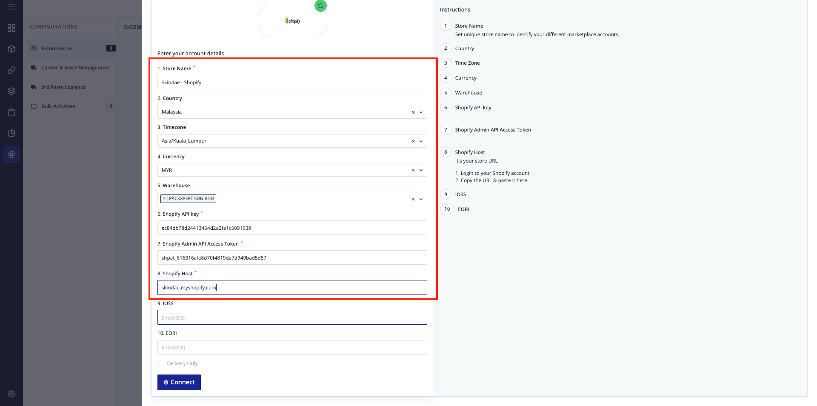The image size is (817, 406).
Task: Expand the Warehouse dropdown
Action: pos(421,199)
